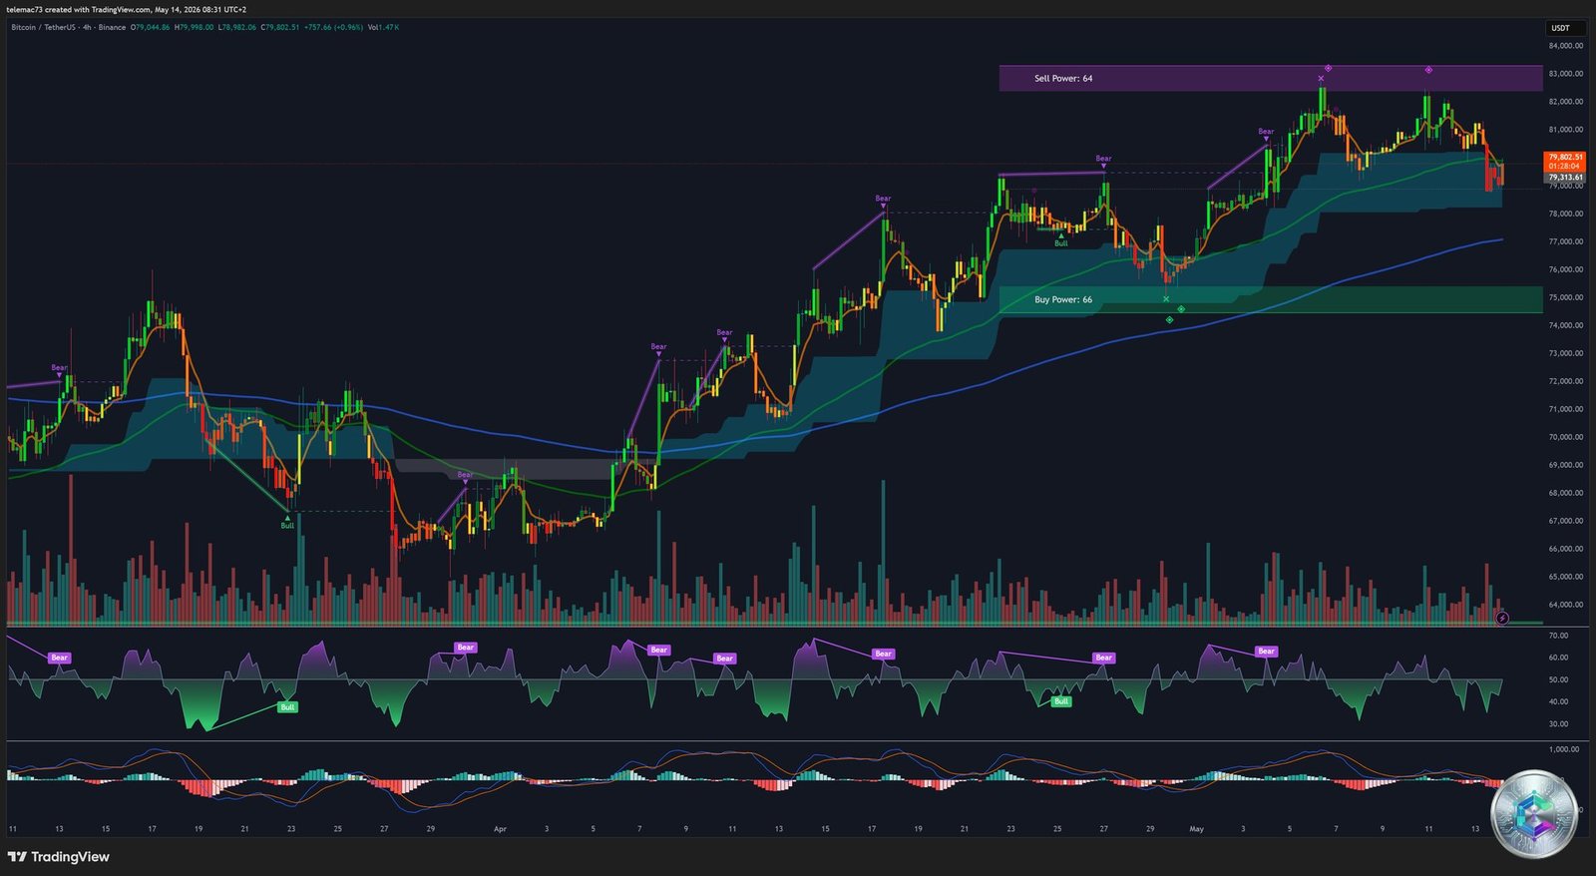The image size is (1596, 876).
Task: Select the 4h interval label
Action: (x=87, y=27)
